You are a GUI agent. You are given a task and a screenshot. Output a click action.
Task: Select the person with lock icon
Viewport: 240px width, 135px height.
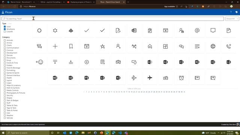point(181,30)
